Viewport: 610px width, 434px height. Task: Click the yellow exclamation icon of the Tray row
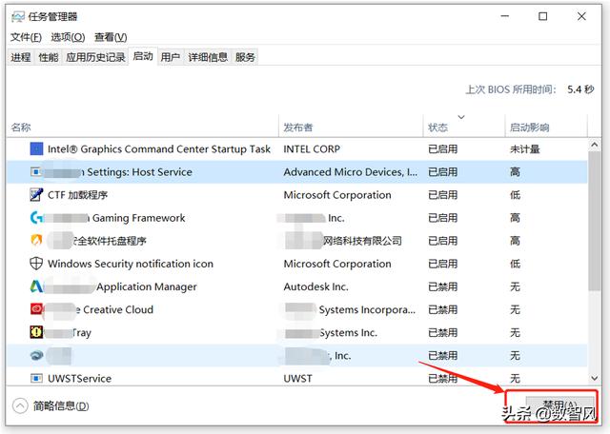click(36, 332)
